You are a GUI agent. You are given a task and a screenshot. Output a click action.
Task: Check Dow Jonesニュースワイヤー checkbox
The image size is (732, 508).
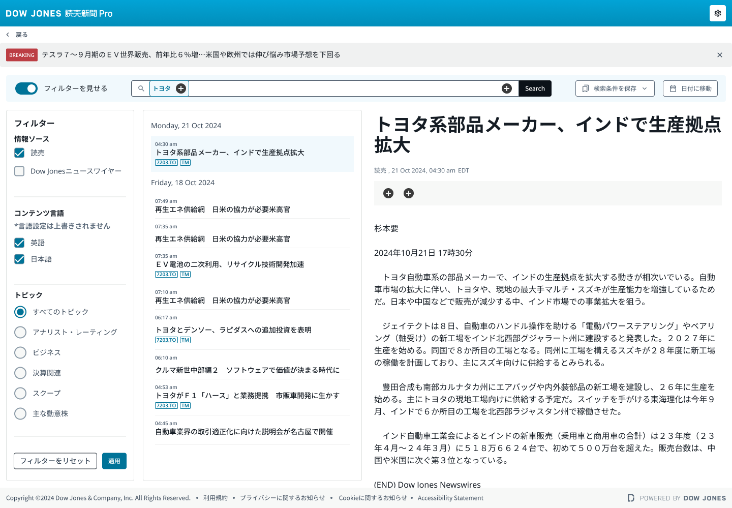tap(19, 171)
